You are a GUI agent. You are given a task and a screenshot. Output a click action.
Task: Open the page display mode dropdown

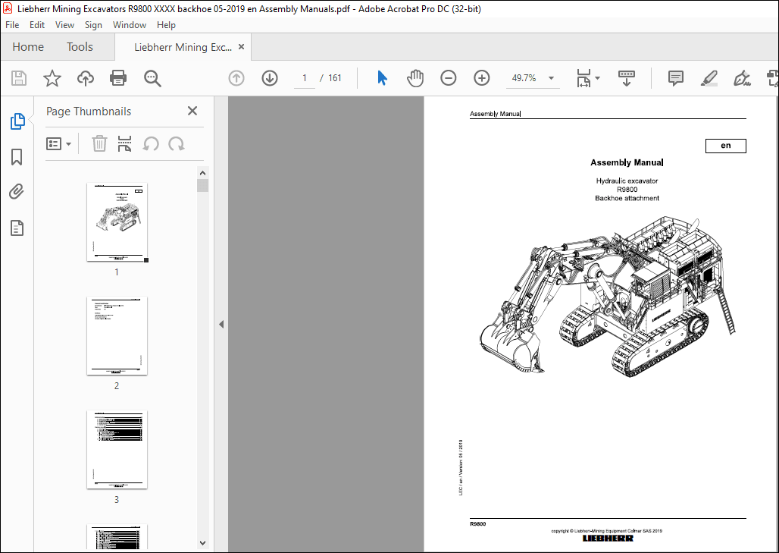(x=588, y=77)
